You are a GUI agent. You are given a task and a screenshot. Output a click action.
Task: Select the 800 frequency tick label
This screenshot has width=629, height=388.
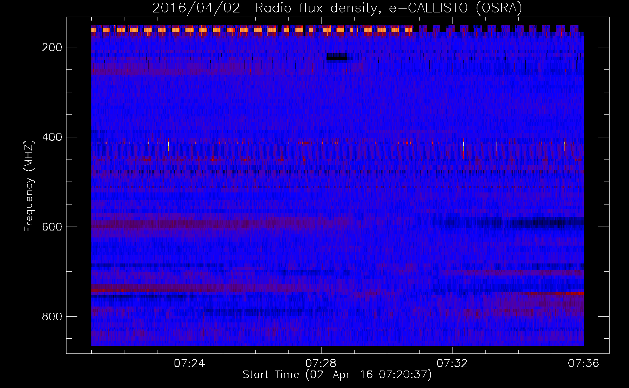tap(52, 317)
